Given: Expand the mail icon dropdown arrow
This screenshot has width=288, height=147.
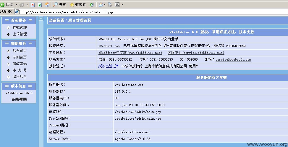Looking at the screenshot, I should [x=104, y=5].
